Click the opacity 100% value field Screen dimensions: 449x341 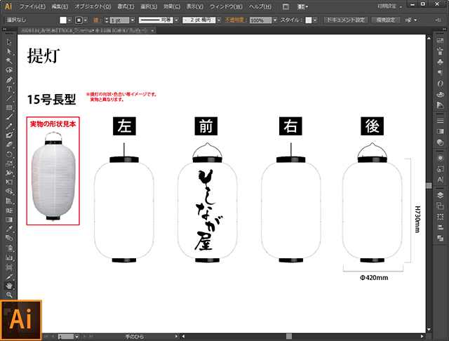pyautogui.click(x=260, y=20)
